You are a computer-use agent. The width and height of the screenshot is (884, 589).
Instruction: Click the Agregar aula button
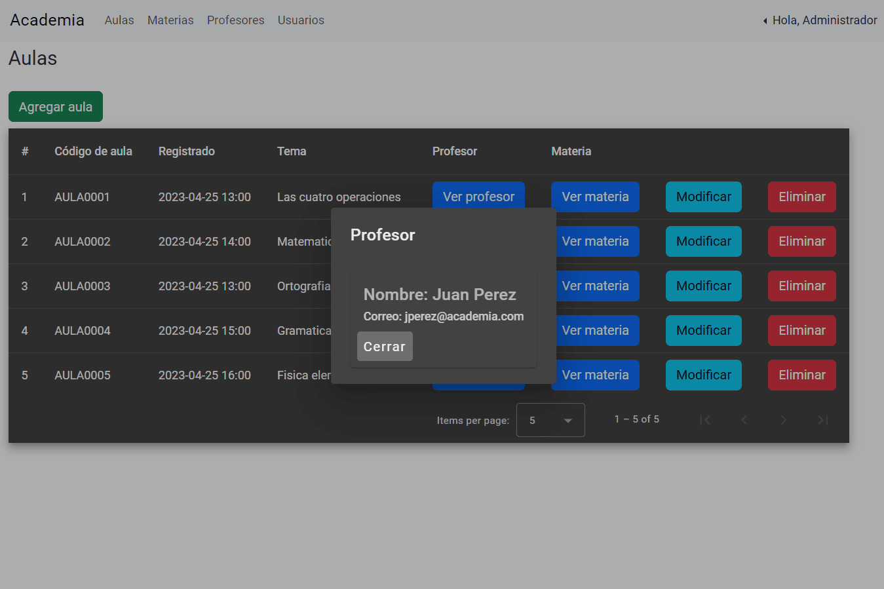[56, 107]
